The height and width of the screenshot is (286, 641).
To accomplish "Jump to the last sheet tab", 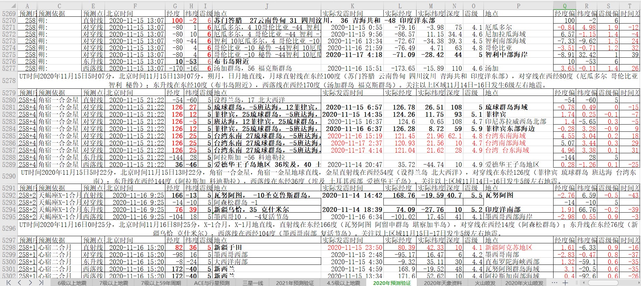I will click(41, 283).
